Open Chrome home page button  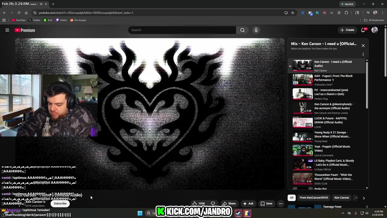(26, 13)
